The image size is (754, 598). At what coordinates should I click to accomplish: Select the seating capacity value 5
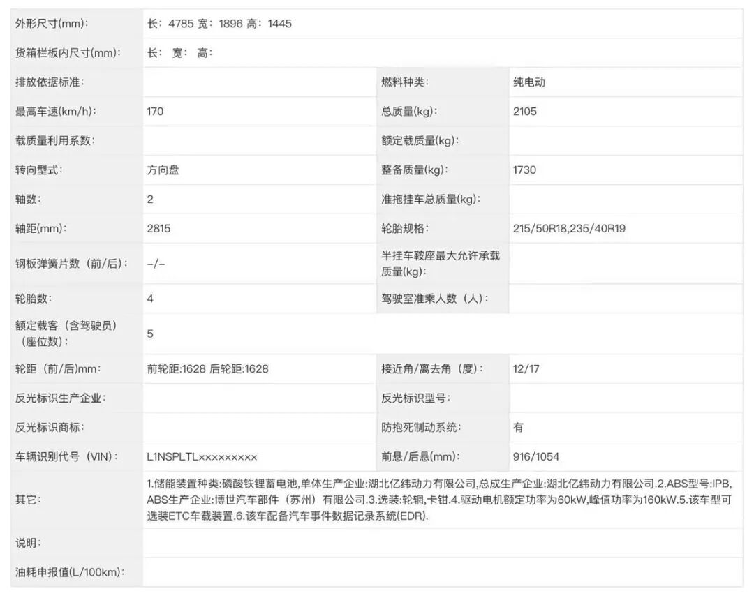[149, 334]
